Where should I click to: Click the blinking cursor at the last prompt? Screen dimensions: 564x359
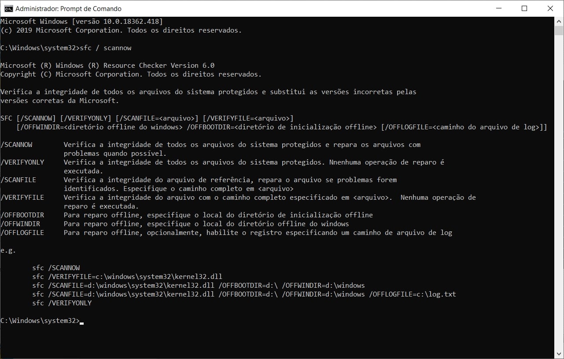tap(82, 322)
